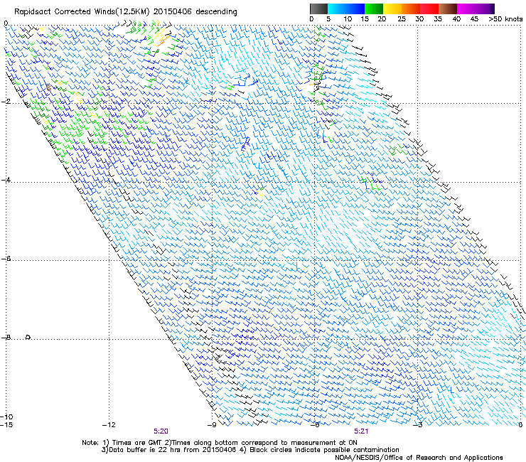The width and height of the screenshot is (526, 462).
Task: Click the magenta-purple 40-50 knots color band
Action: pos(476,9)
